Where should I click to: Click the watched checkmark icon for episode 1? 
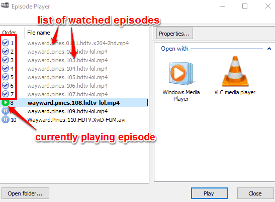pos(6,43)
